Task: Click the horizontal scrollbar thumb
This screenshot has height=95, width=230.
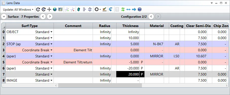Action: click(x=100, y=85)
